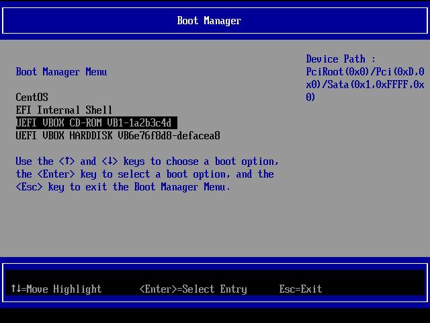430x323 pixels.
Task: Click the Move Highlight hint in footer
Action: click(x=56, y=289)
